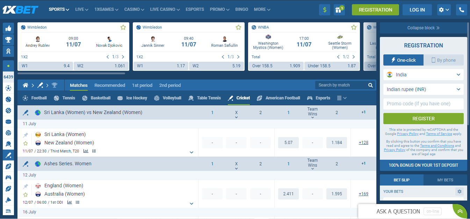Click the green REGISTRATION button in header
The image size is (470, 219).
click(375, 10)
